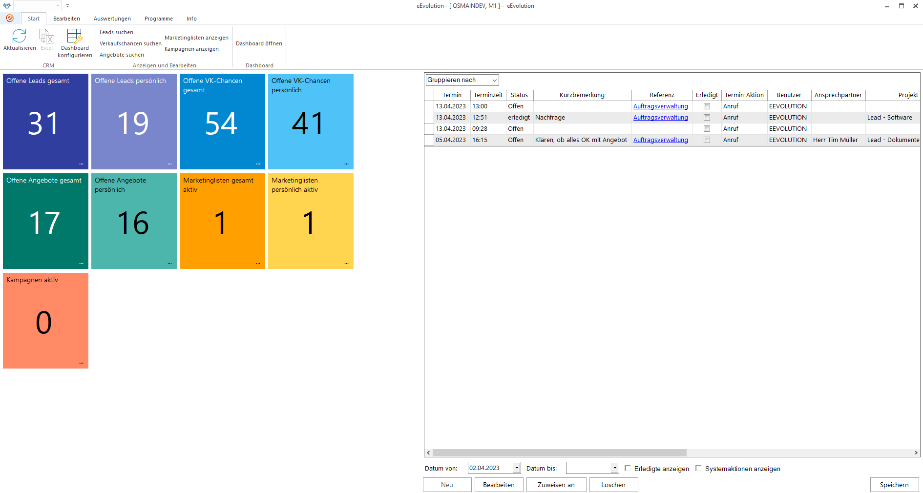The height and width of the screenshot is (493, 923).
Task: Tick Erledigt checkbox for 12:51 Nachfrage row
Action: (707, 117)
